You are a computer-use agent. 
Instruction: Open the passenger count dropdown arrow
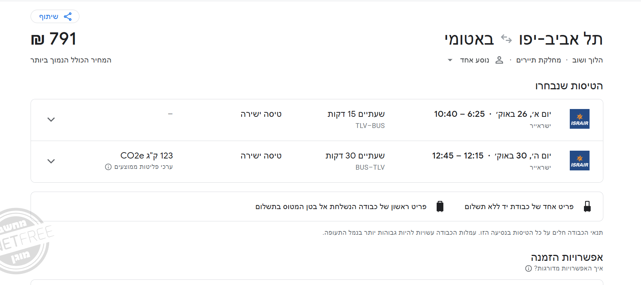(x=449, y=60)
